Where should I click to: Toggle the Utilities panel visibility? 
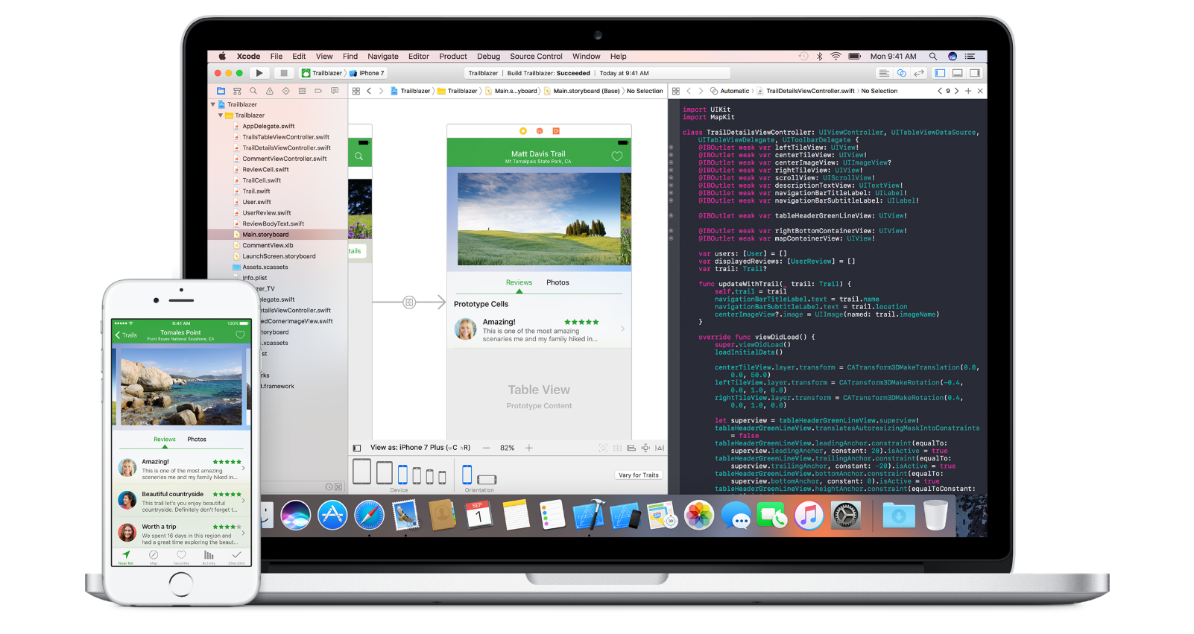point(974,73)
